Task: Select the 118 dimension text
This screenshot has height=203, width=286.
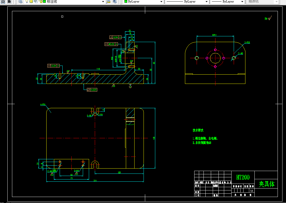Action: (x=98, y=69)
